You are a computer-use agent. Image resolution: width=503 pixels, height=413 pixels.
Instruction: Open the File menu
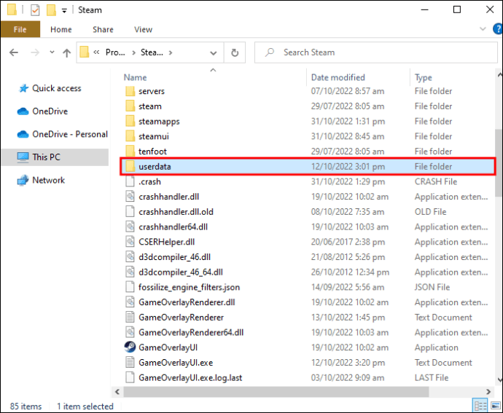click(20, 29)
